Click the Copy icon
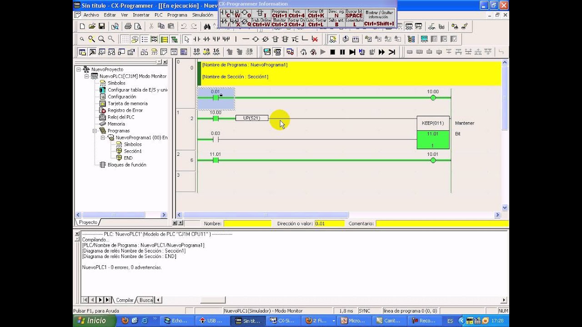This screenshot has width=582, height=327. pos(161,26)
